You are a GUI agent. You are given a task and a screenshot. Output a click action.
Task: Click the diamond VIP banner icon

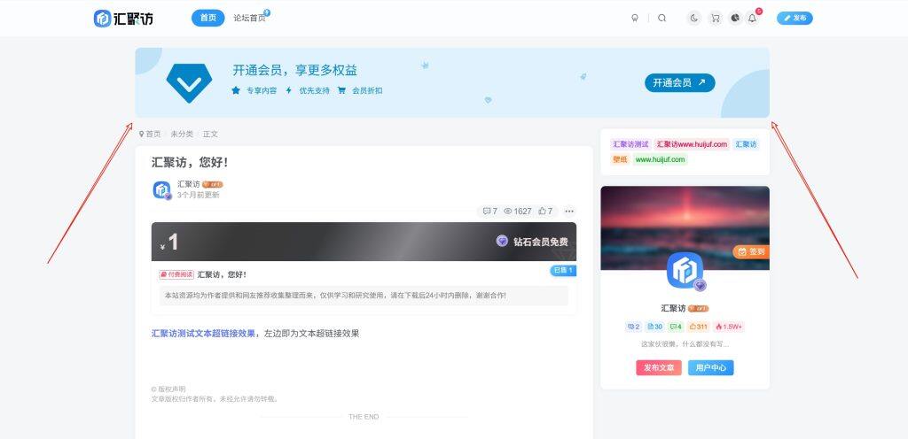point(190,83)
